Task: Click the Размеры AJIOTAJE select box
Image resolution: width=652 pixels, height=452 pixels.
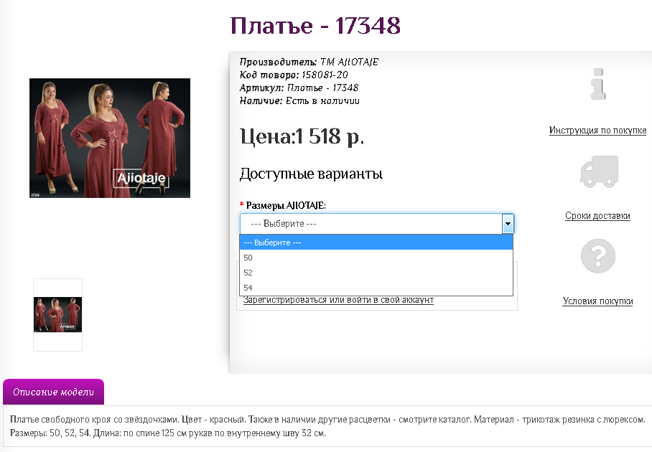Action: pos(377,224)
